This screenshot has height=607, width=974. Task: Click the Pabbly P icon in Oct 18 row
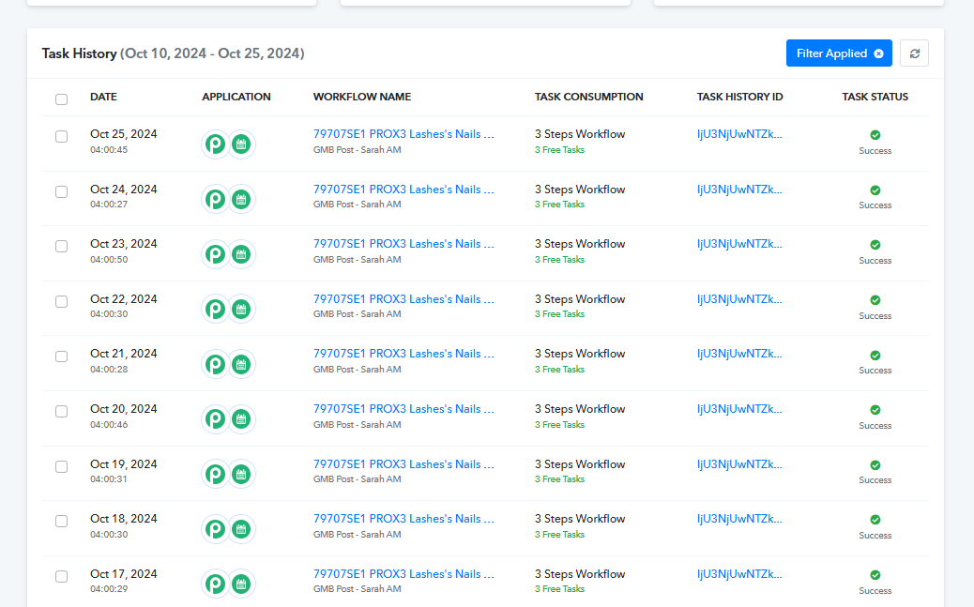tap(216, 529)
